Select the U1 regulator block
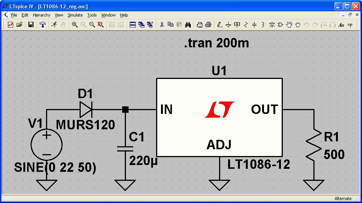This screenshot has height=203, width=362. coord(219,117)
